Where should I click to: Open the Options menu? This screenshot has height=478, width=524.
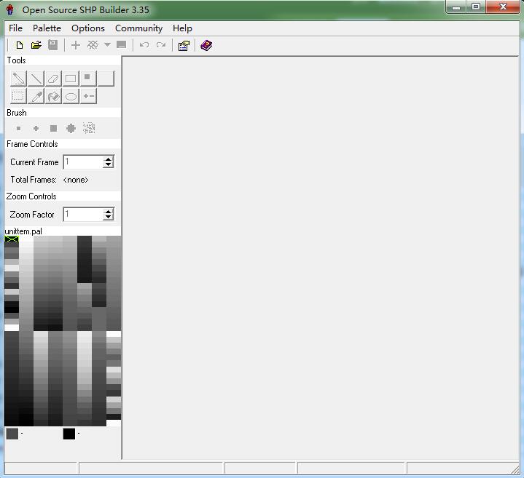[x=88, y=28]
